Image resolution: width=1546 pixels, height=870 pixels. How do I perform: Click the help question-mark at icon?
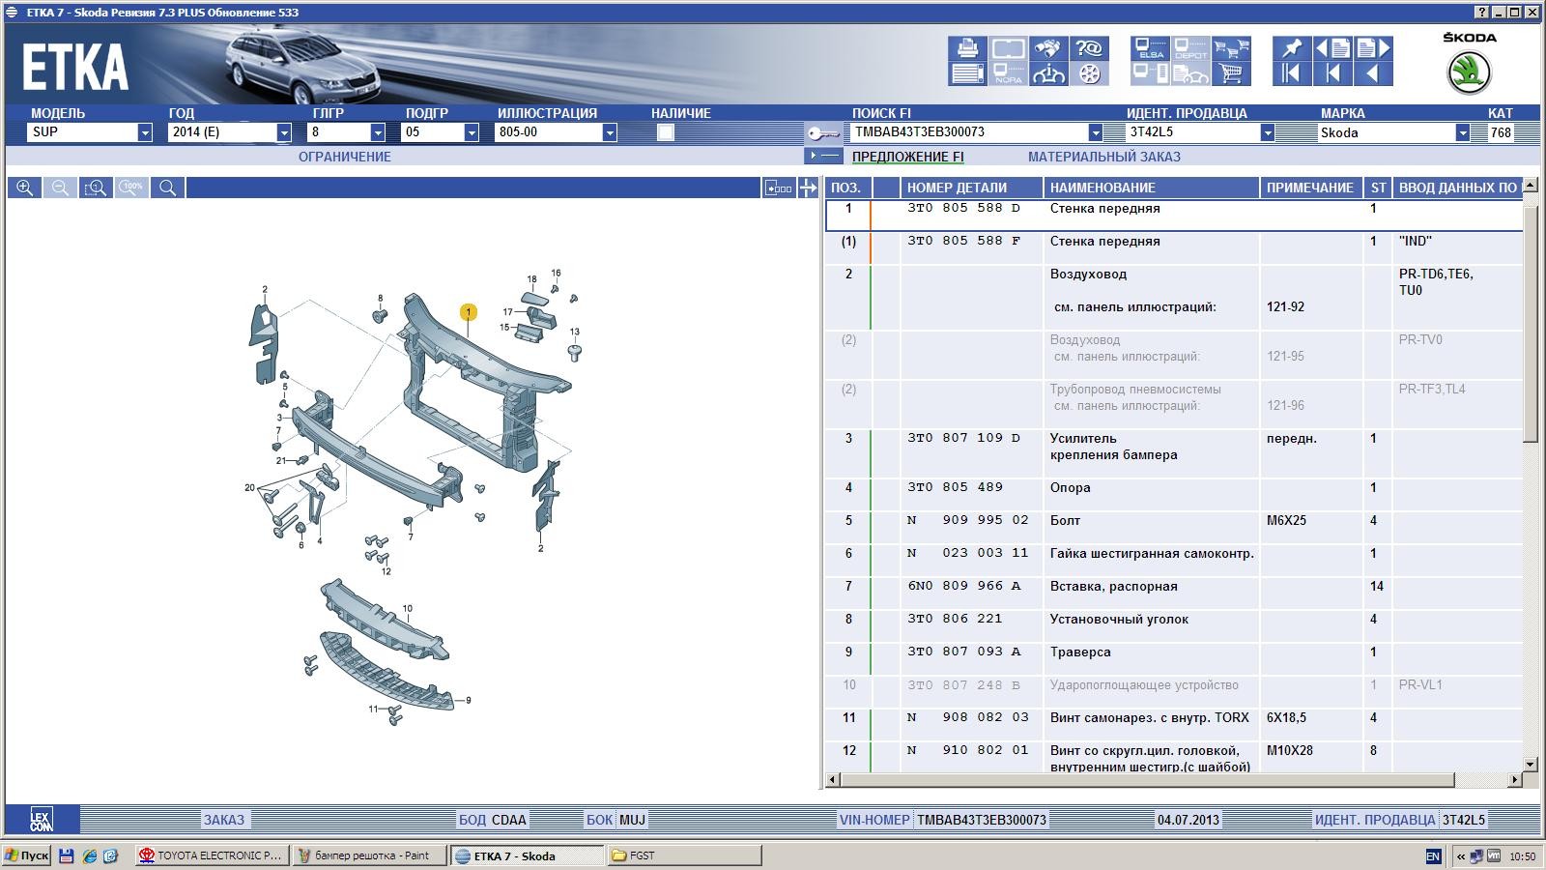click(1090, 48)
